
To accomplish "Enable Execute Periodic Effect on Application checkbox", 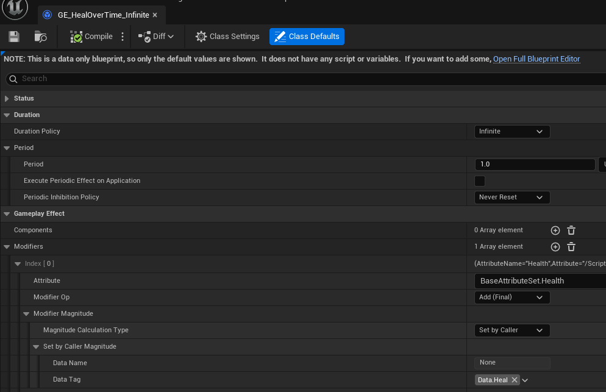I will click(480, 181).
